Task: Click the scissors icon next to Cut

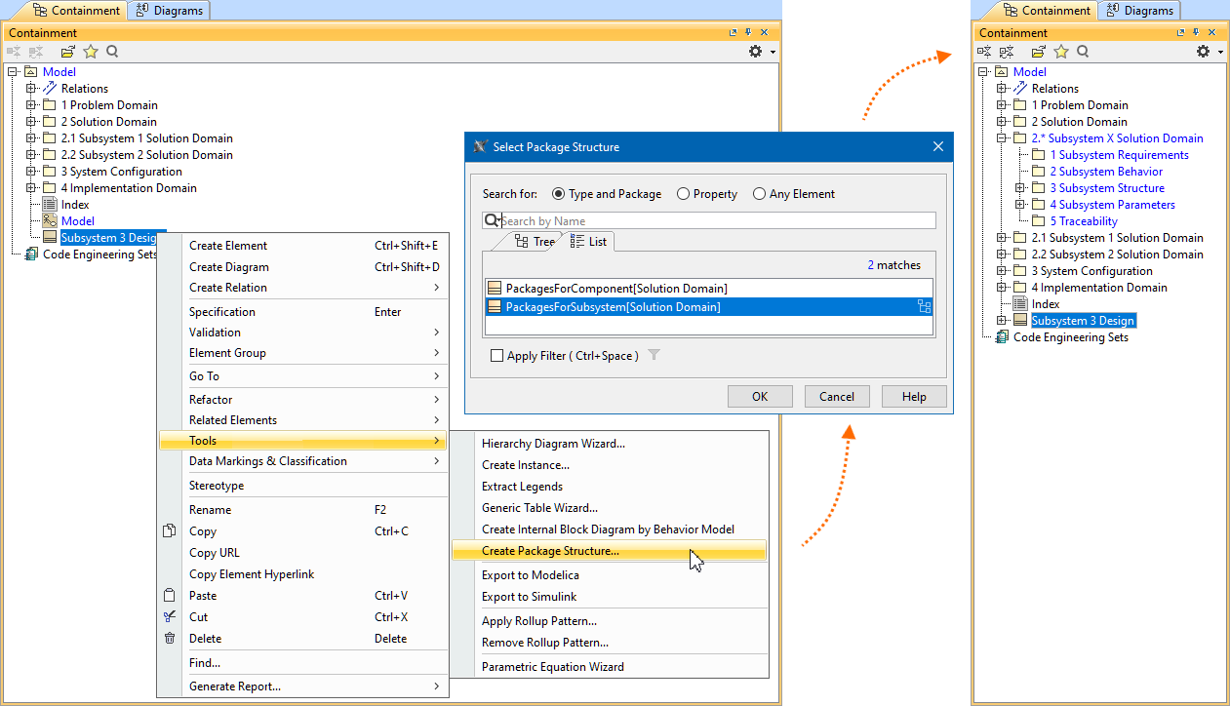Action: pyautogui.click(x=170, y=617)
